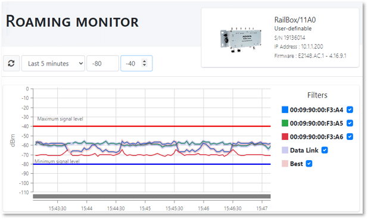Click the 'Roaming Monitor' page title

coord(72,21)
